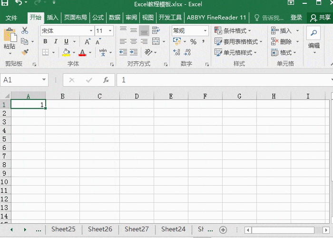Open 对齐方式 group dialog launcher
Screen dimensions: 333x238
(x=166, y=65)
